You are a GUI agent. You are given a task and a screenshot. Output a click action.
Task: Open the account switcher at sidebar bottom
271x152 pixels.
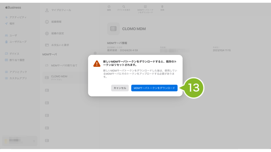(20, 141)
